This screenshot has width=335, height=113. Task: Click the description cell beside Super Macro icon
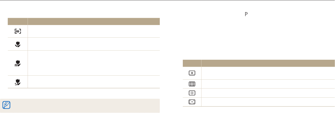pyautogui.click(x=94, y=82)
